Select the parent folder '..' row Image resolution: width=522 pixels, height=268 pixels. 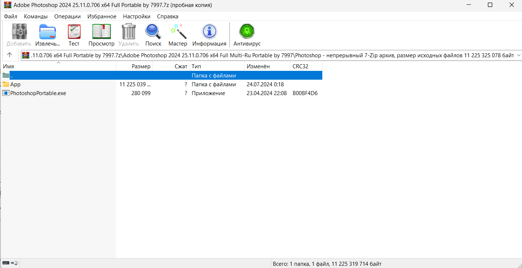pos(162,75)
